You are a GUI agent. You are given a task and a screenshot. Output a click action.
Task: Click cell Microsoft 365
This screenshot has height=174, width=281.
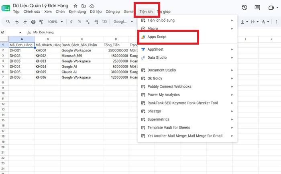point(82,56)
